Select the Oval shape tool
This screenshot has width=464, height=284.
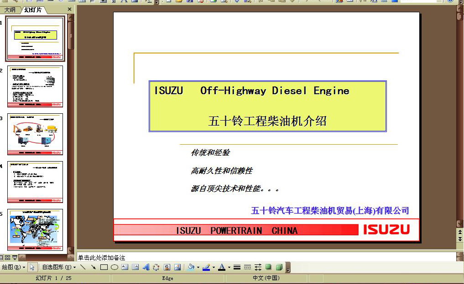click(x=115, y=267)
